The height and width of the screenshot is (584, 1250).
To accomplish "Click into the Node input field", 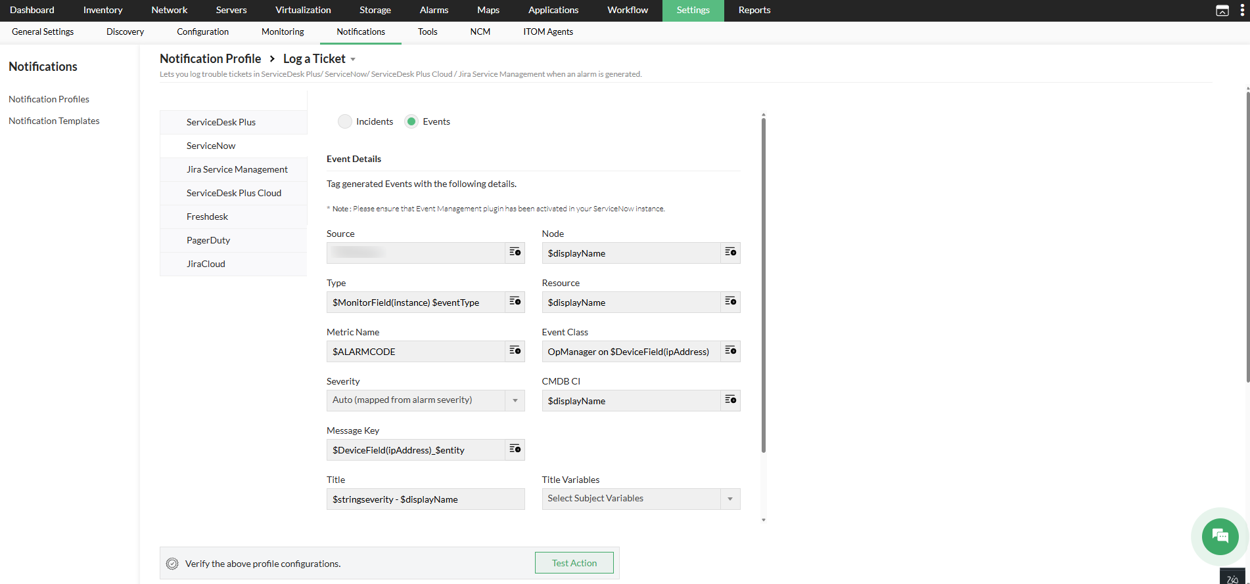I will 631,253.
